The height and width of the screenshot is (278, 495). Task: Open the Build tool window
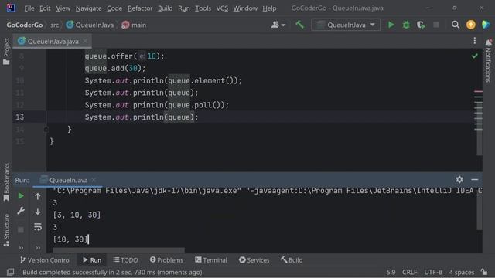(292, 260)
